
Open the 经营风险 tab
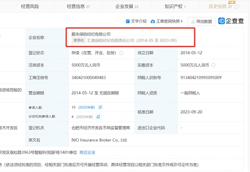tap(30, 6)
